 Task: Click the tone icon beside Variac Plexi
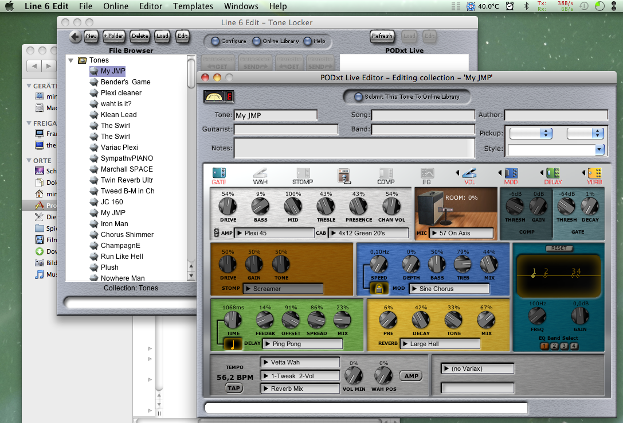coord(94,148)
